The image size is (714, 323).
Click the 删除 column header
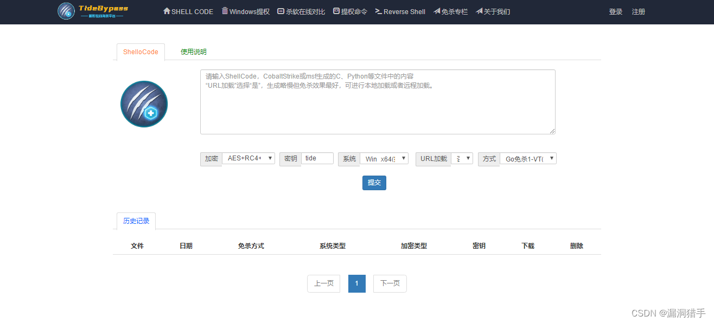(577, 246)
